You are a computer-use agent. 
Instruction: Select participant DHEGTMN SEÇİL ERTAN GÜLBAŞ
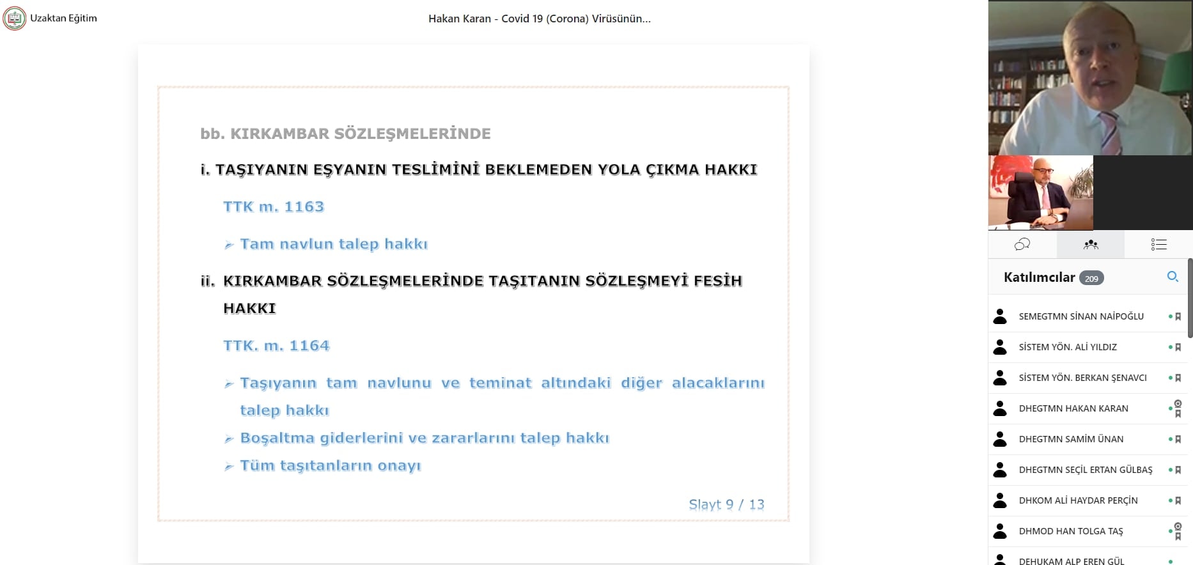tap(1088, 470)
